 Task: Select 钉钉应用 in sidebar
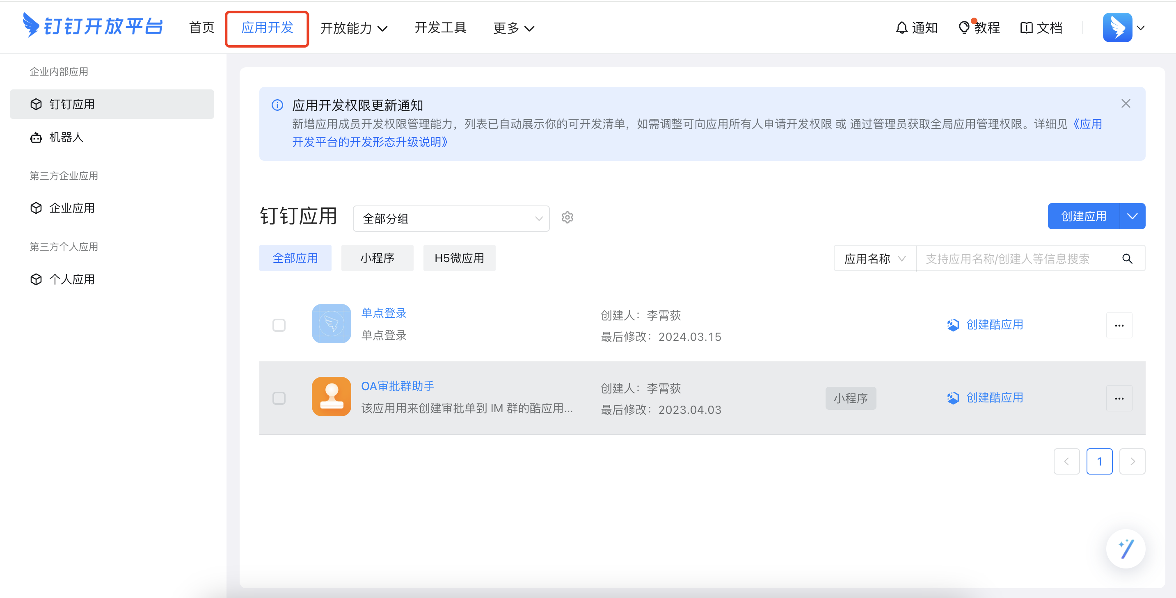pos(112,104)
